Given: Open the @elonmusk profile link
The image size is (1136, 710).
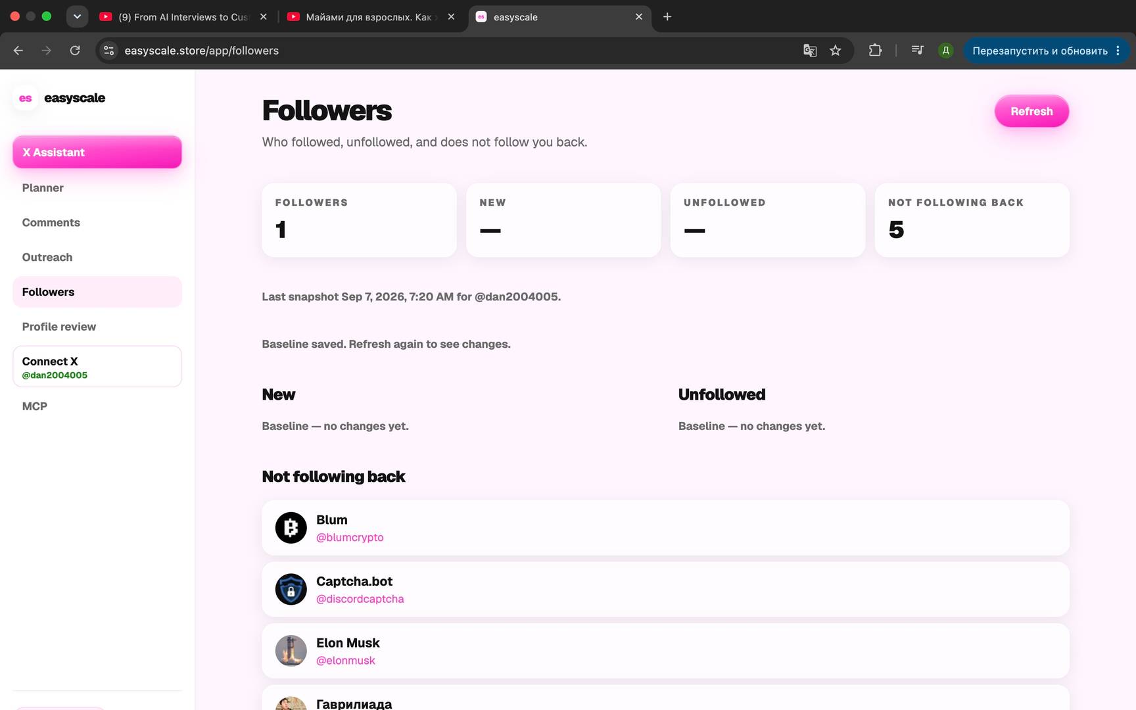Looking at the screenshot, I should click(x=346, y=661).
